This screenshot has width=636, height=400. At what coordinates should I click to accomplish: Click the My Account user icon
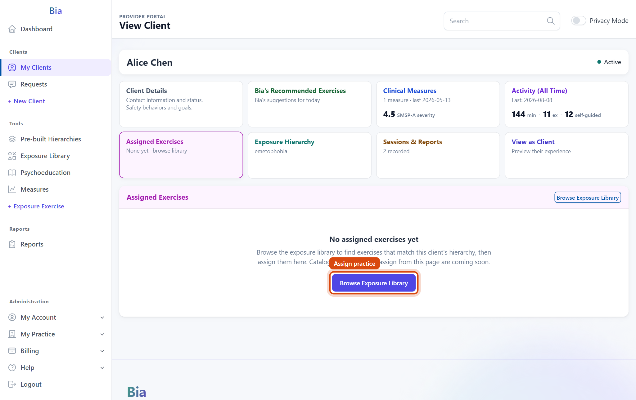pyautogui.click(x=12, y=317)
